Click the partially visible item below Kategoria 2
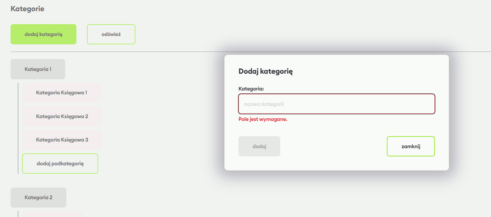Viewport: 491px width, 217px height. (52, 214)
